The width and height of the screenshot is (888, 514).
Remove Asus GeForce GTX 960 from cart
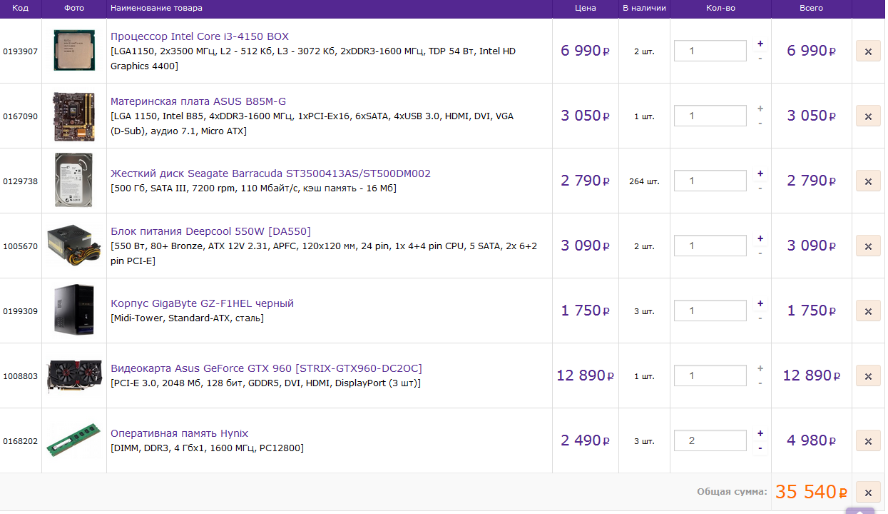coord(868,376)
